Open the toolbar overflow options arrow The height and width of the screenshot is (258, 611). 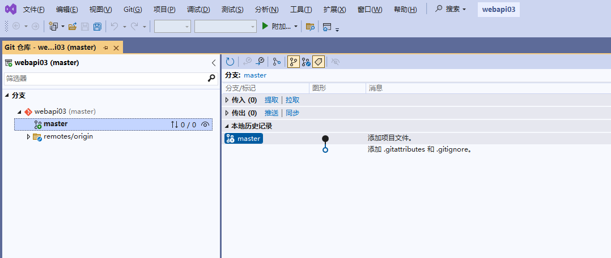pos(337,29)
